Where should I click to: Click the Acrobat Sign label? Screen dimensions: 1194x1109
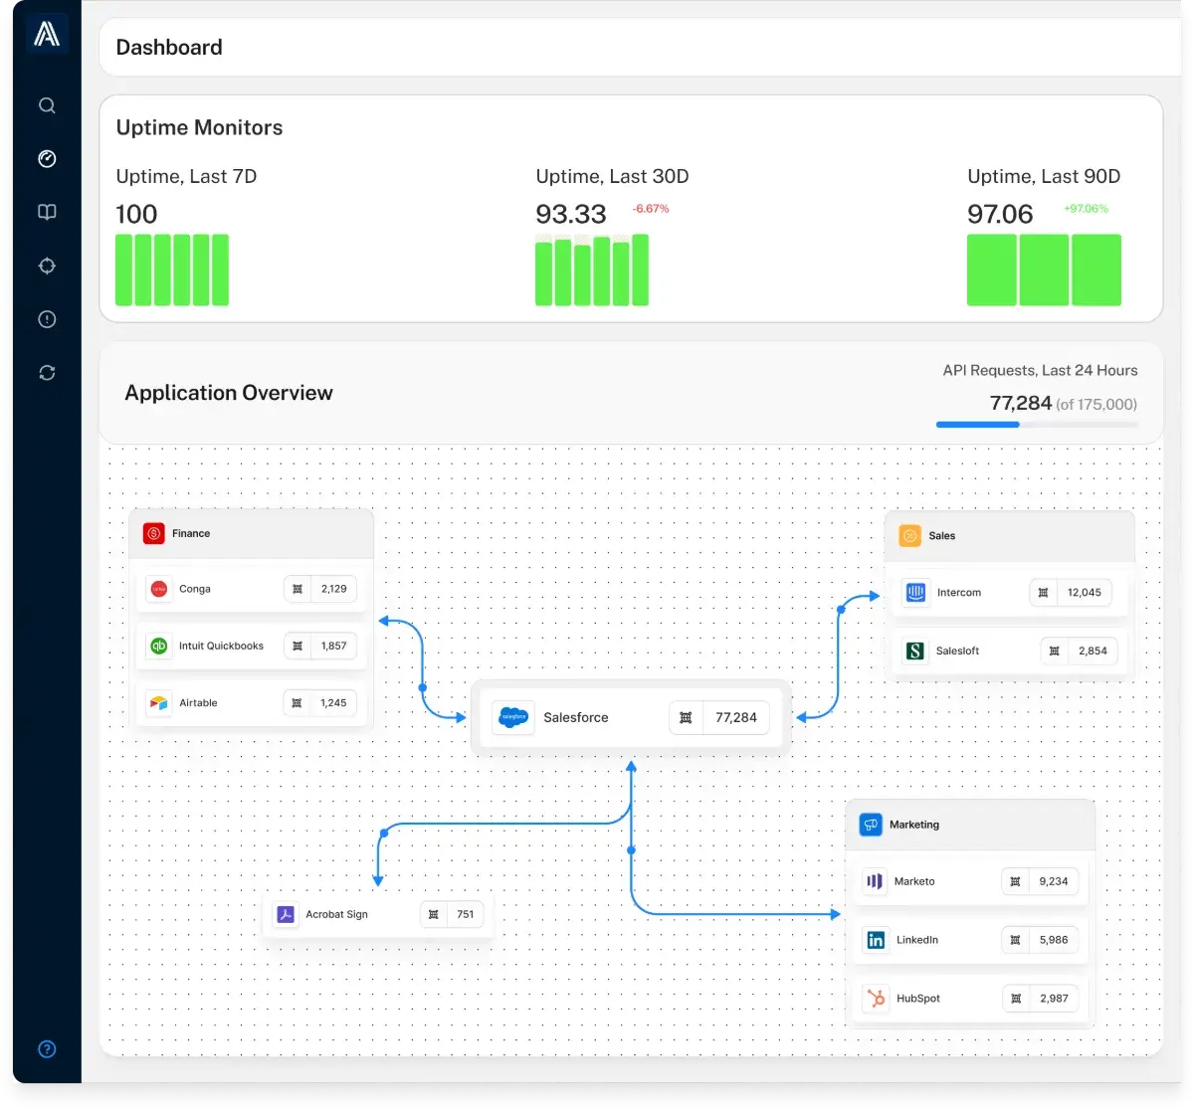(336, 914)
